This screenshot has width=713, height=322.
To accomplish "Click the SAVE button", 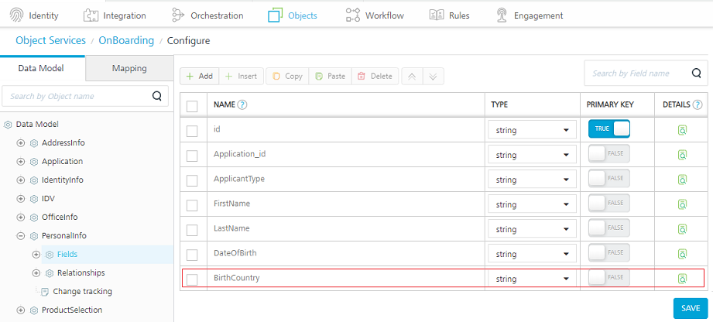I will click(690, 308).
